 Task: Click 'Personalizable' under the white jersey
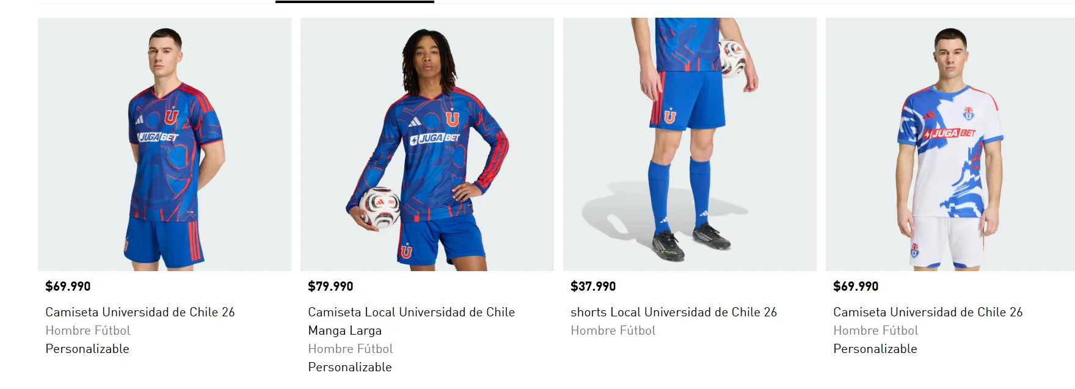coord(875,349)
